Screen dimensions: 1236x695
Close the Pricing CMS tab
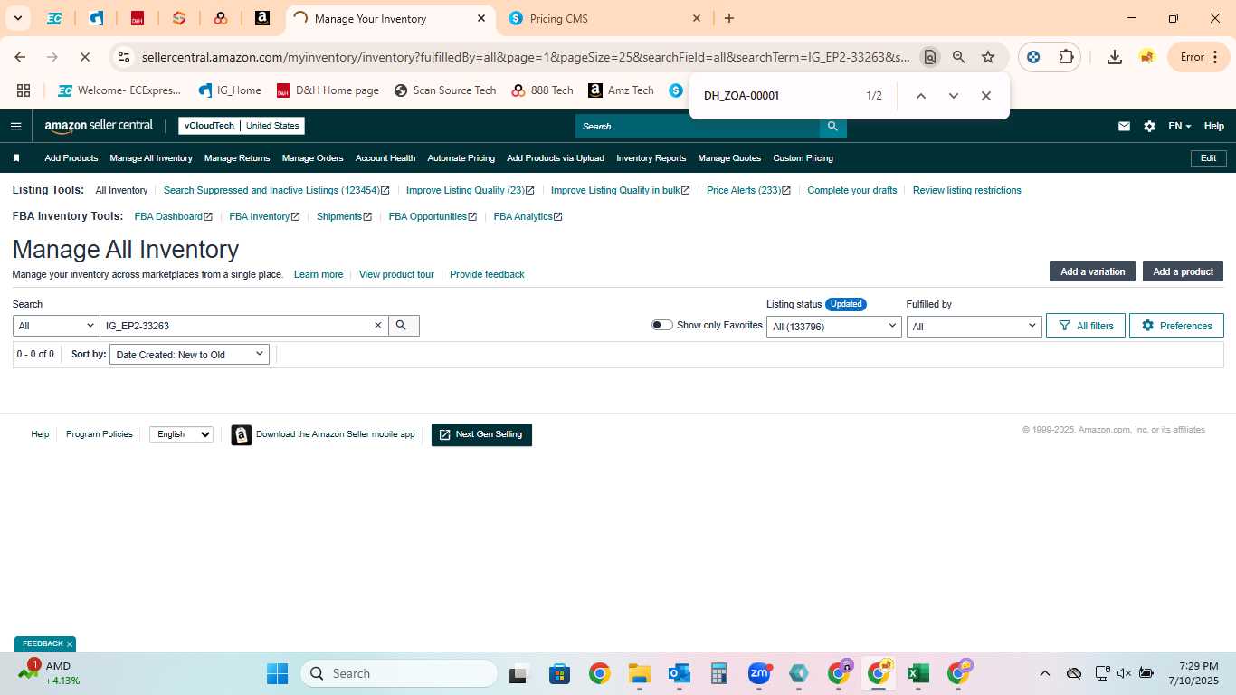click(x=697, y=18)
